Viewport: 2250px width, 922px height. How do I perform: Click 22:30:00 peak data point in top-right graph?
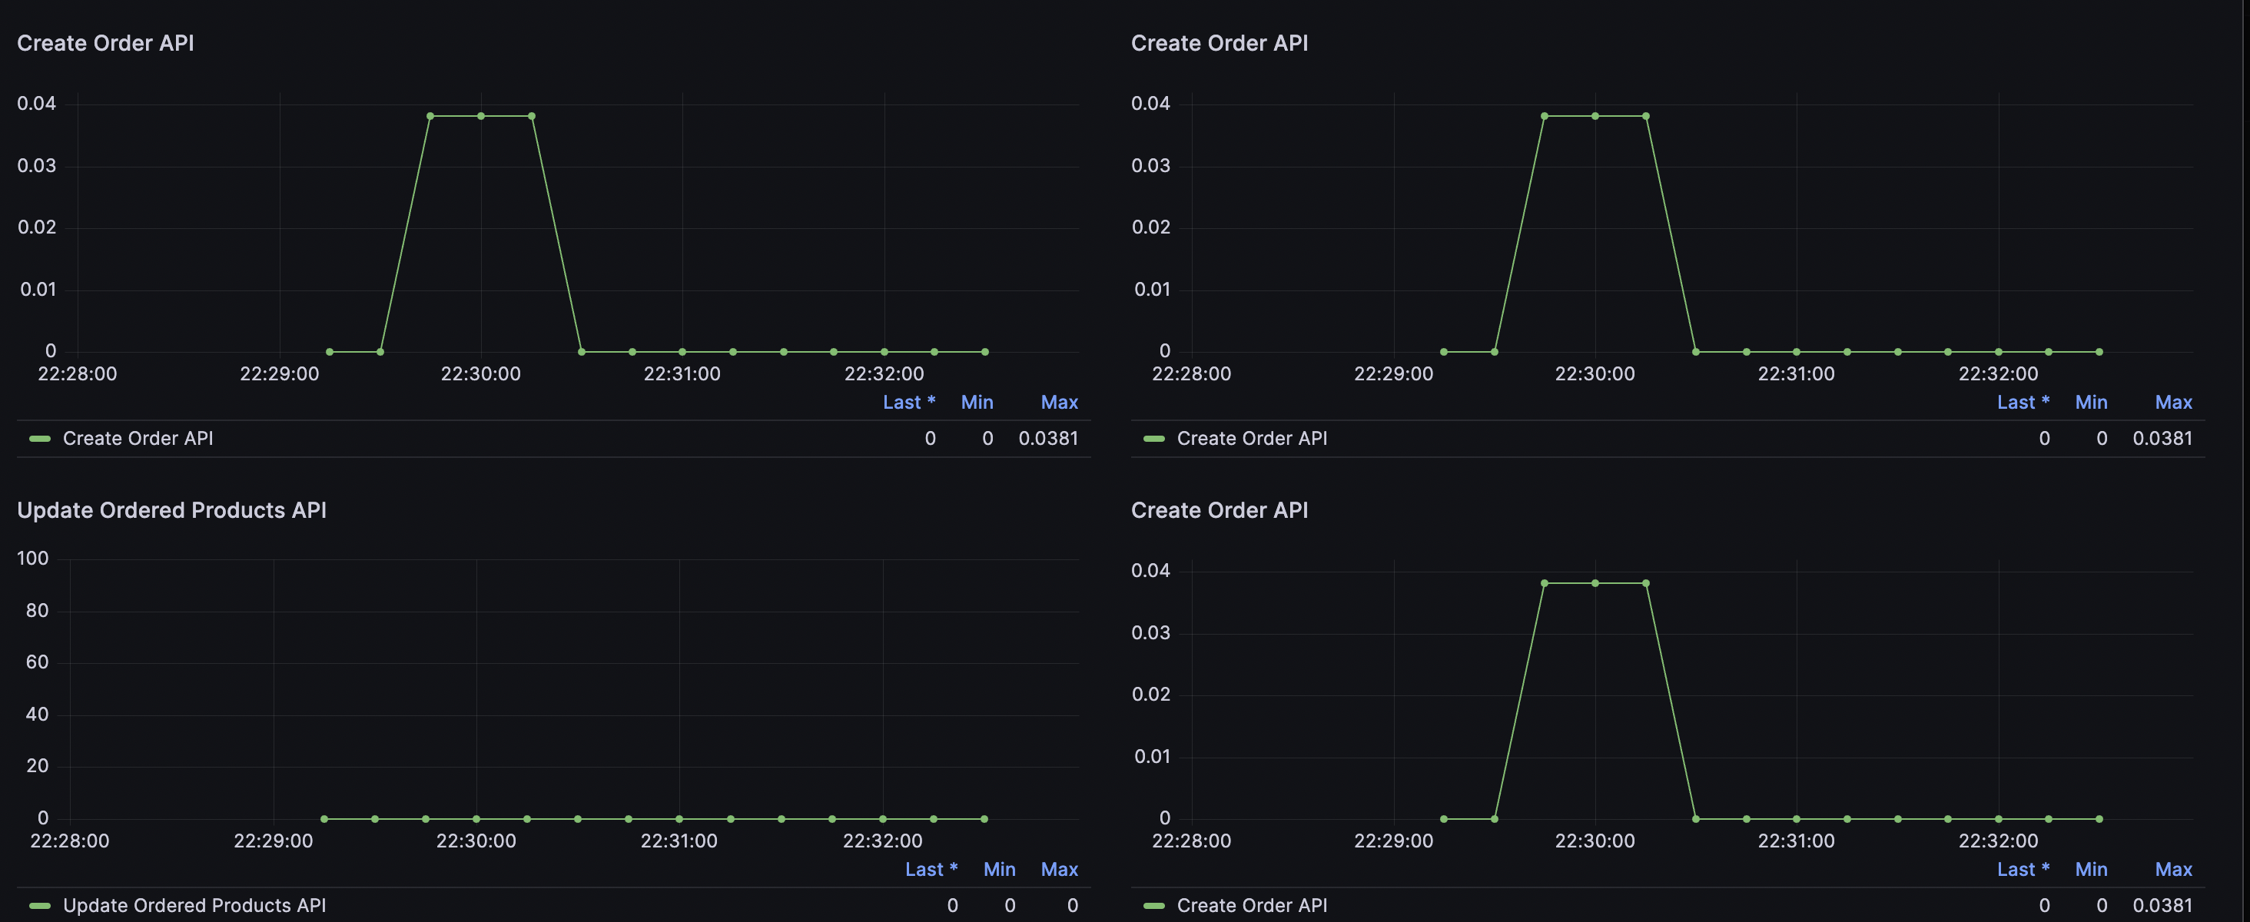click(x=1595, y=116)
